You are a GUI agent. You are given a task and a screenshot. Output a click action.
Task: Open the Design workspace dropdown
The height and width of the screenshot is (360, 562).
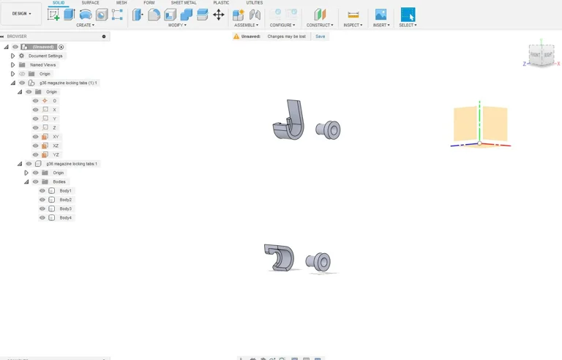[21, 13]
